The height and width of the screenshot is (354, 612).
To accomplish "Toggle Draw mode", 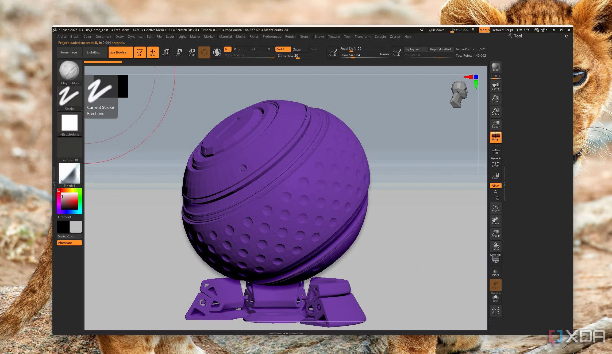I will click(x=153, y=52).
